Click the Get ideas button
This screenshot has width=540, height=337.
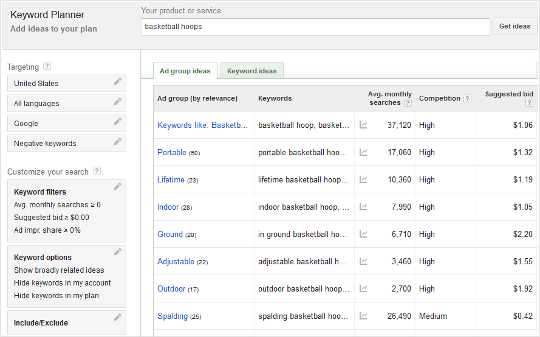coord(515,27)
